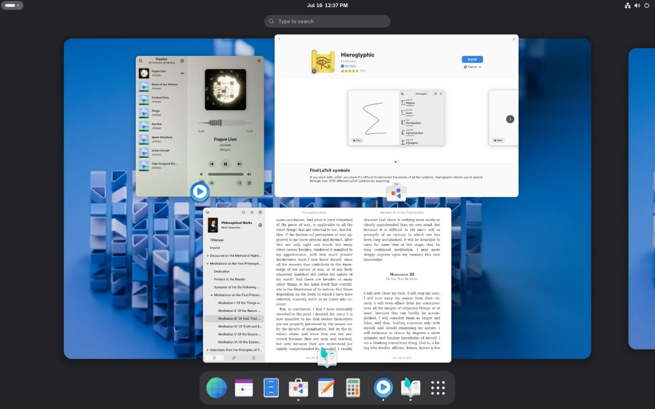Play the Sines of our Fathers track
The width and height of the screenshot is (655, 409).
tap(162, 86)
